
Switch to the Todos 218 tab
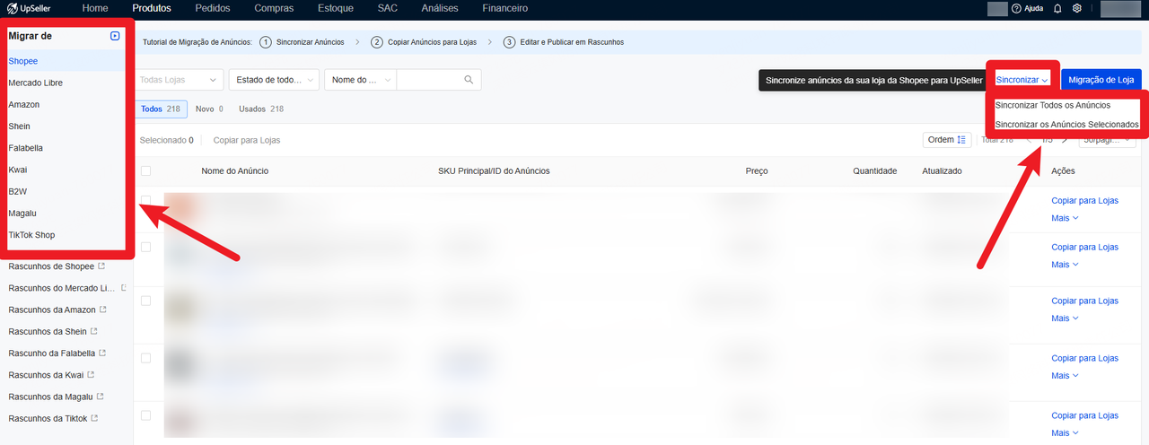[161, 109]
